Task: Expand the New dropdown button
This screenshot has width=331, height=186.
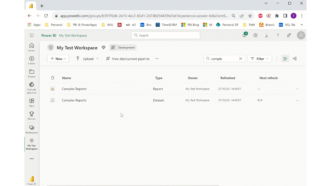Action: click(x=58, y=59)
